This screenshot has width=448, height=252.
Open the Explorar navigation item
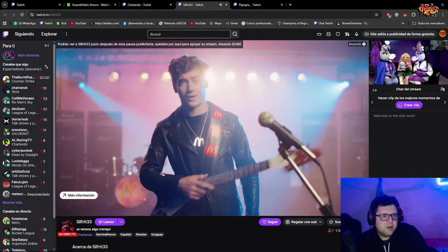point(49,34)
